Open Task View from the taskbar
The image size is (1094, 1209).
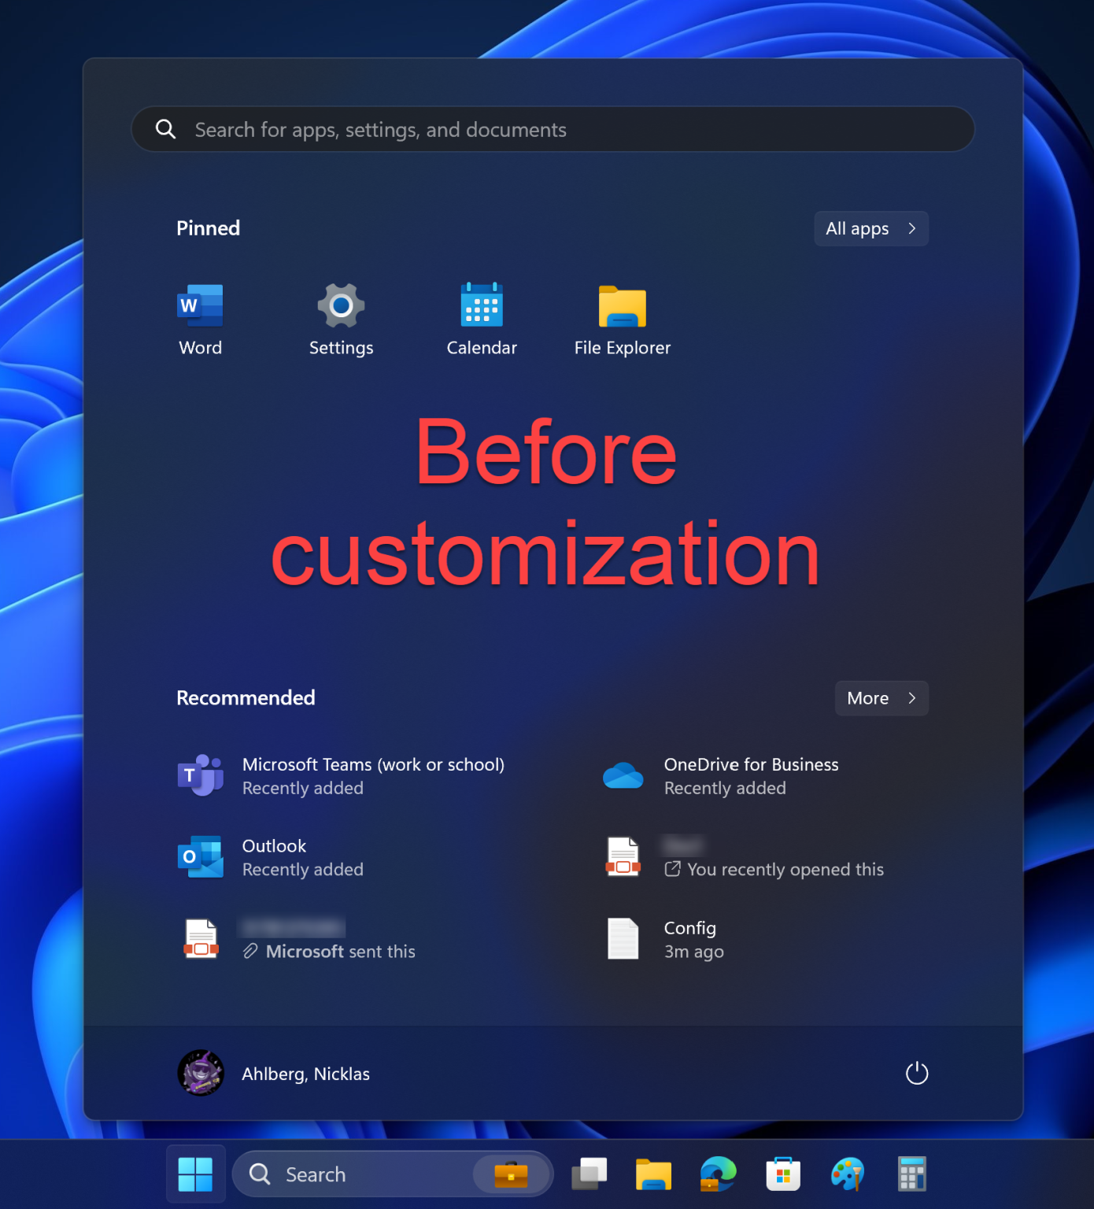(x=590, y=1174)
